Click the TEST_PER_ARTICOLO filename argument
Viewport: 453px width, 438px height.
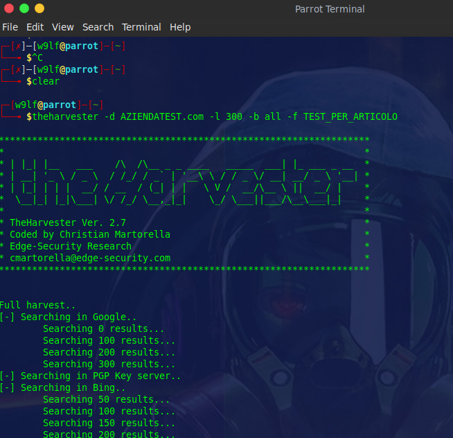pyautogui.click(x=350, y=116)
